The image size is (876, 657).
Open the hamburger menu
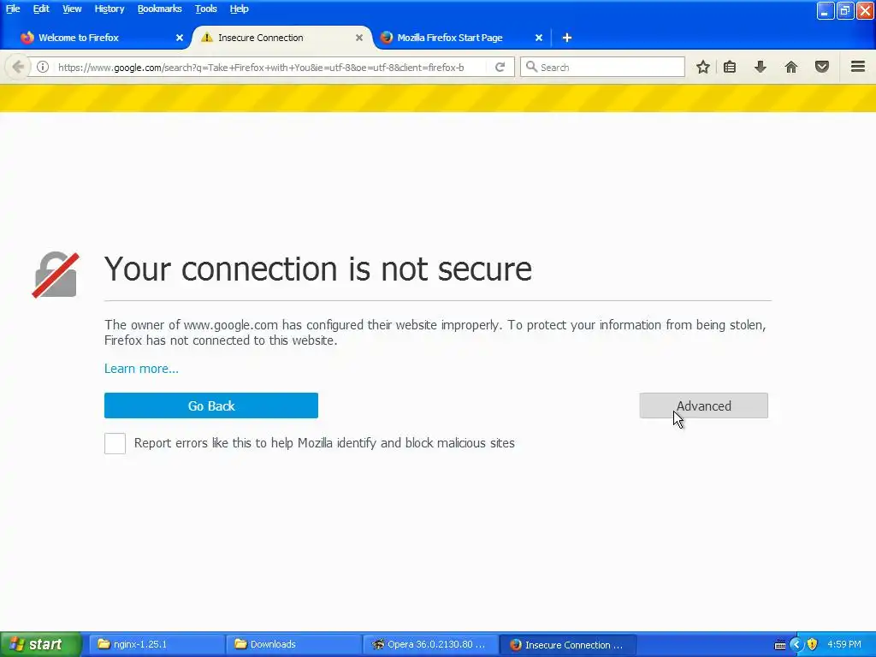tap(858, 67)
